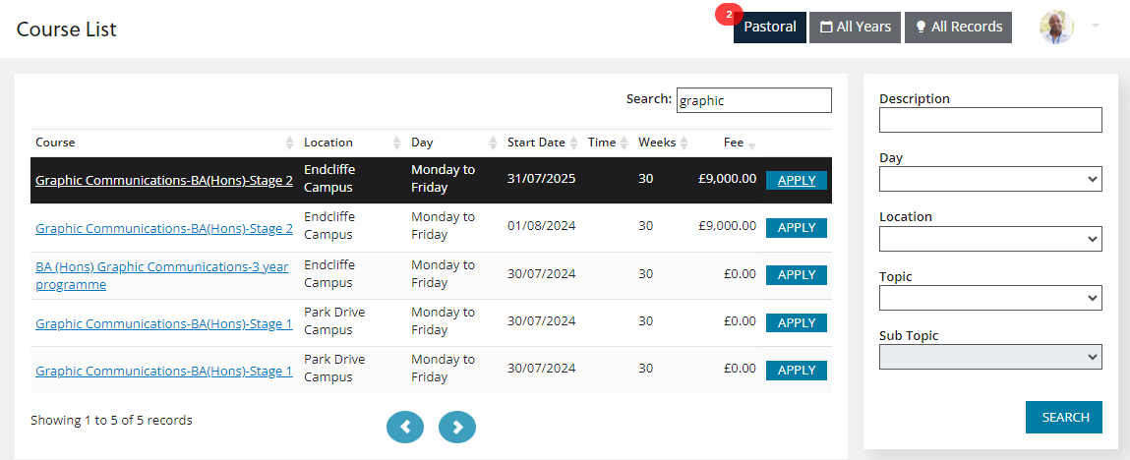
Task: Click the Course List page heading
Action: [66, 29]
